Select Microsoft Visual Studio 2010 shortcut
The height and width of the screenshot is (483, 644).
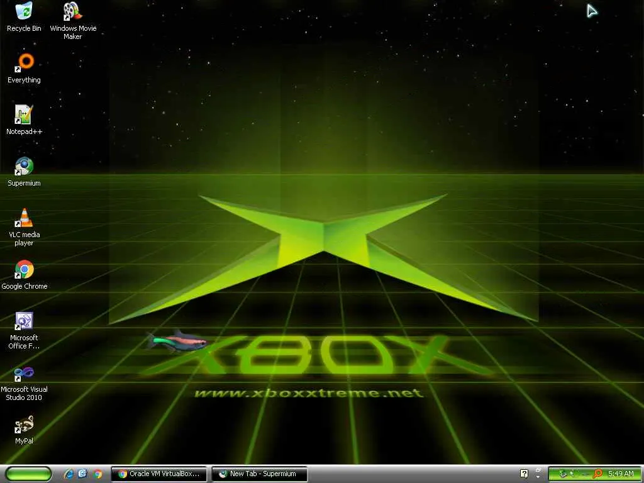(25, 383)
